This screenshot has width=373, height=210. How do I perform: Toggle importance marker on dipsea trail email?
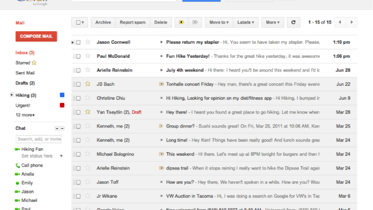(161, 168)
